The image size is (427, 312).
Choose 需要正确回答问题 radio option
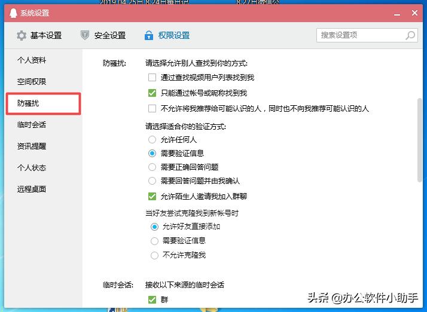153,167
